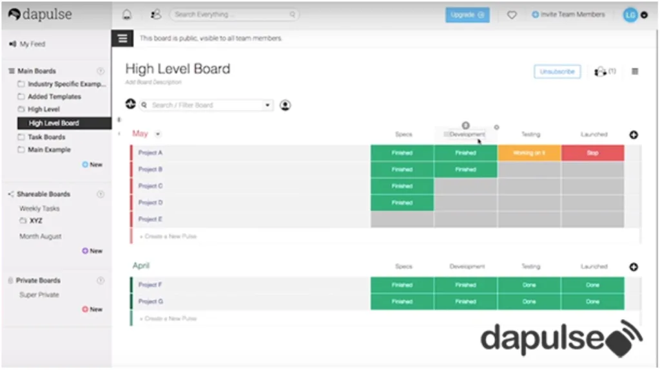The width and height of the screenshot is (660, 370).
Task: Create New main board
Action: pos(92,164)
